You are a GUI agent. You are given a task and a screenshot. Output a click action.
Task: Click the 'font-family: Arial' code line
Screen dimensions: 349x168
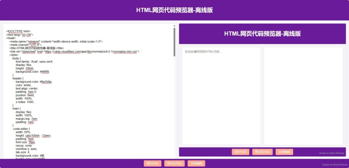[x=34, y=62]
